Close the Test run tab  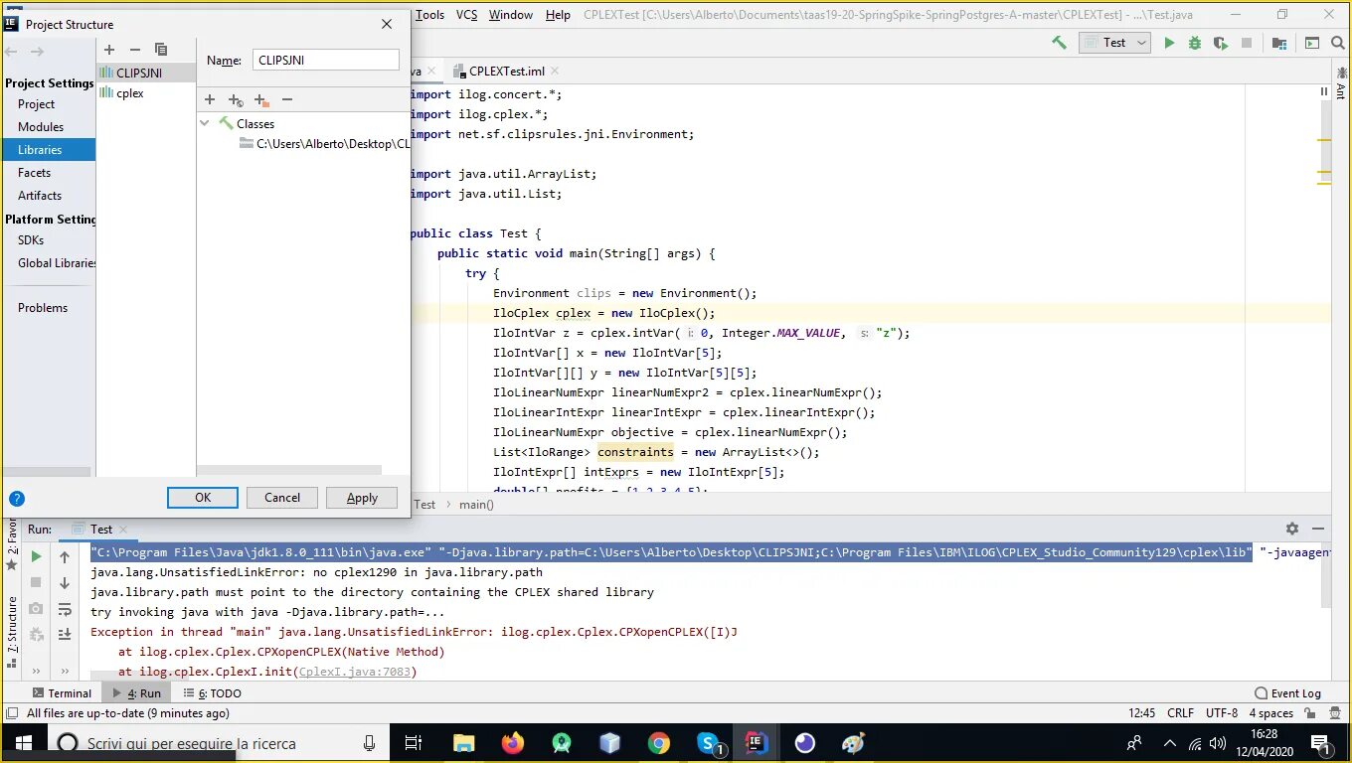[124, 530]
